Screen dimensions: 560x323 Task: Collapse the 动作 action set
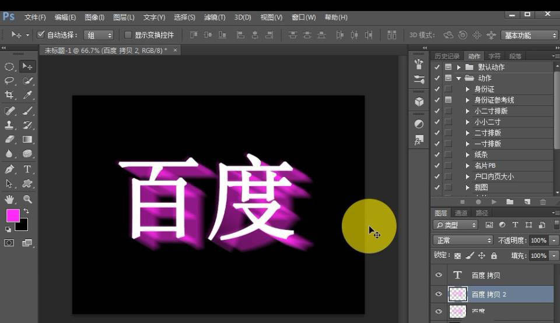[459, 78]
